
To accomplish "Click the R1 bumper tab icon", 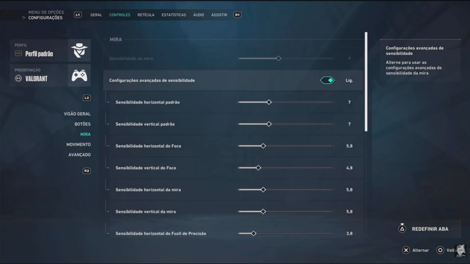I will (237, 15).
